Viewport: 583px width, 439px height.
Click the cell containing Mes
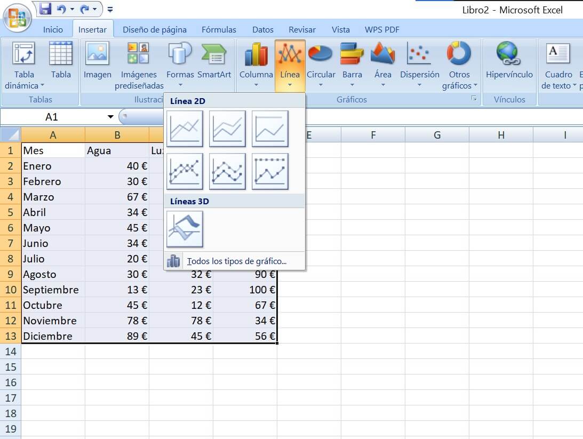53,150
